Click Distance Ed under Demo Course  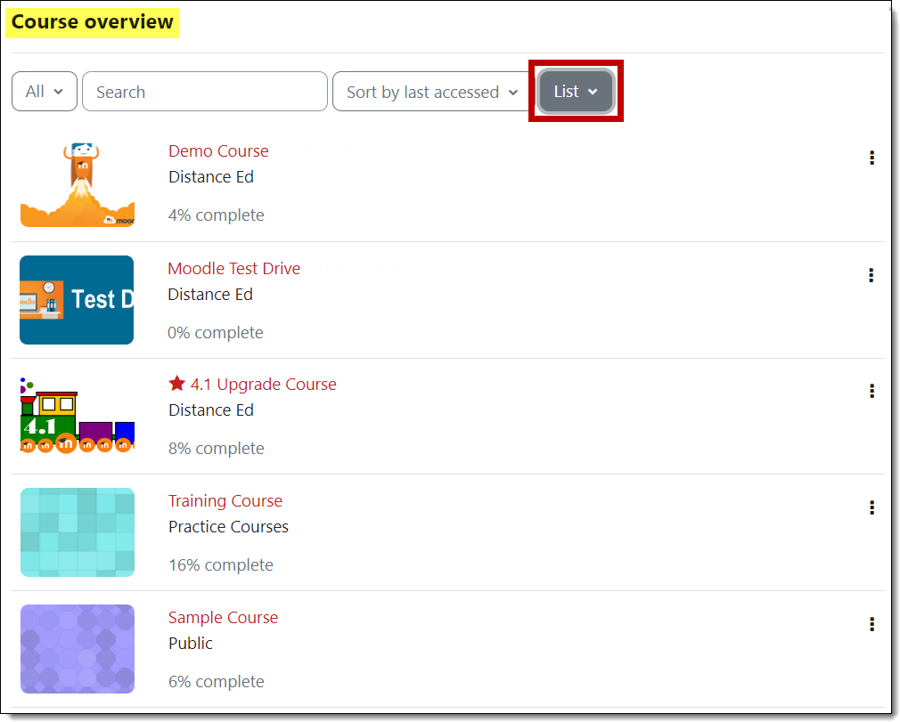pyautogui.click(x=211, y=176)
